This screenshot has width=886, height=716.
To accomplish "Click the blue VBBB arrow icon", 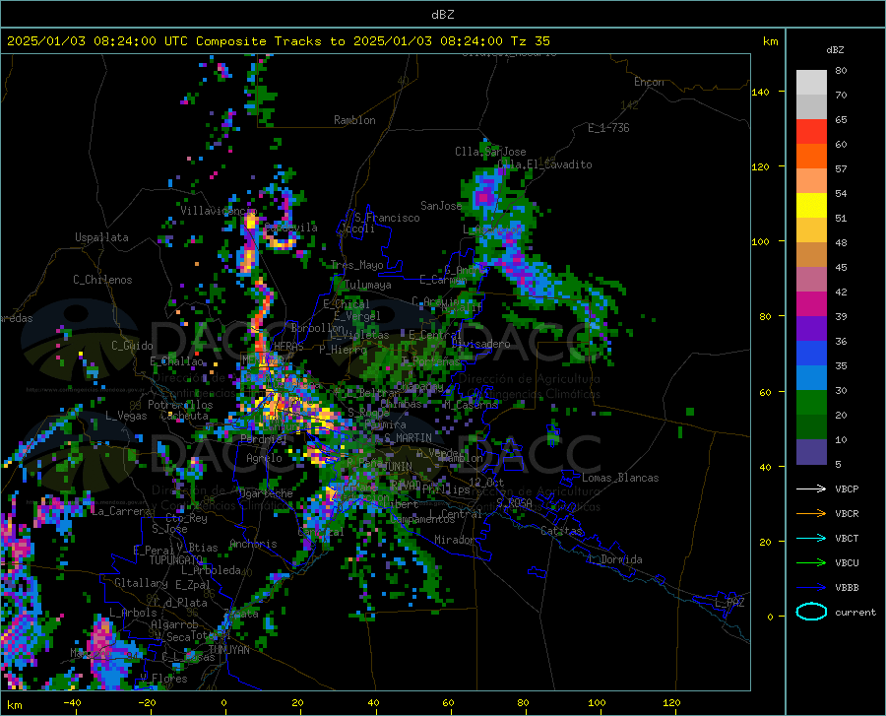I will pyautogui.click(x=811, y=588).
